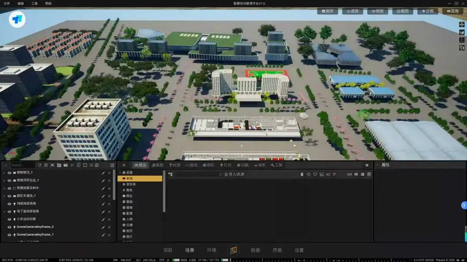Expand the 园区车道改_1 tree node
Image resolution: width=467 pixels, height=262 pixels.
pos(4,196)
